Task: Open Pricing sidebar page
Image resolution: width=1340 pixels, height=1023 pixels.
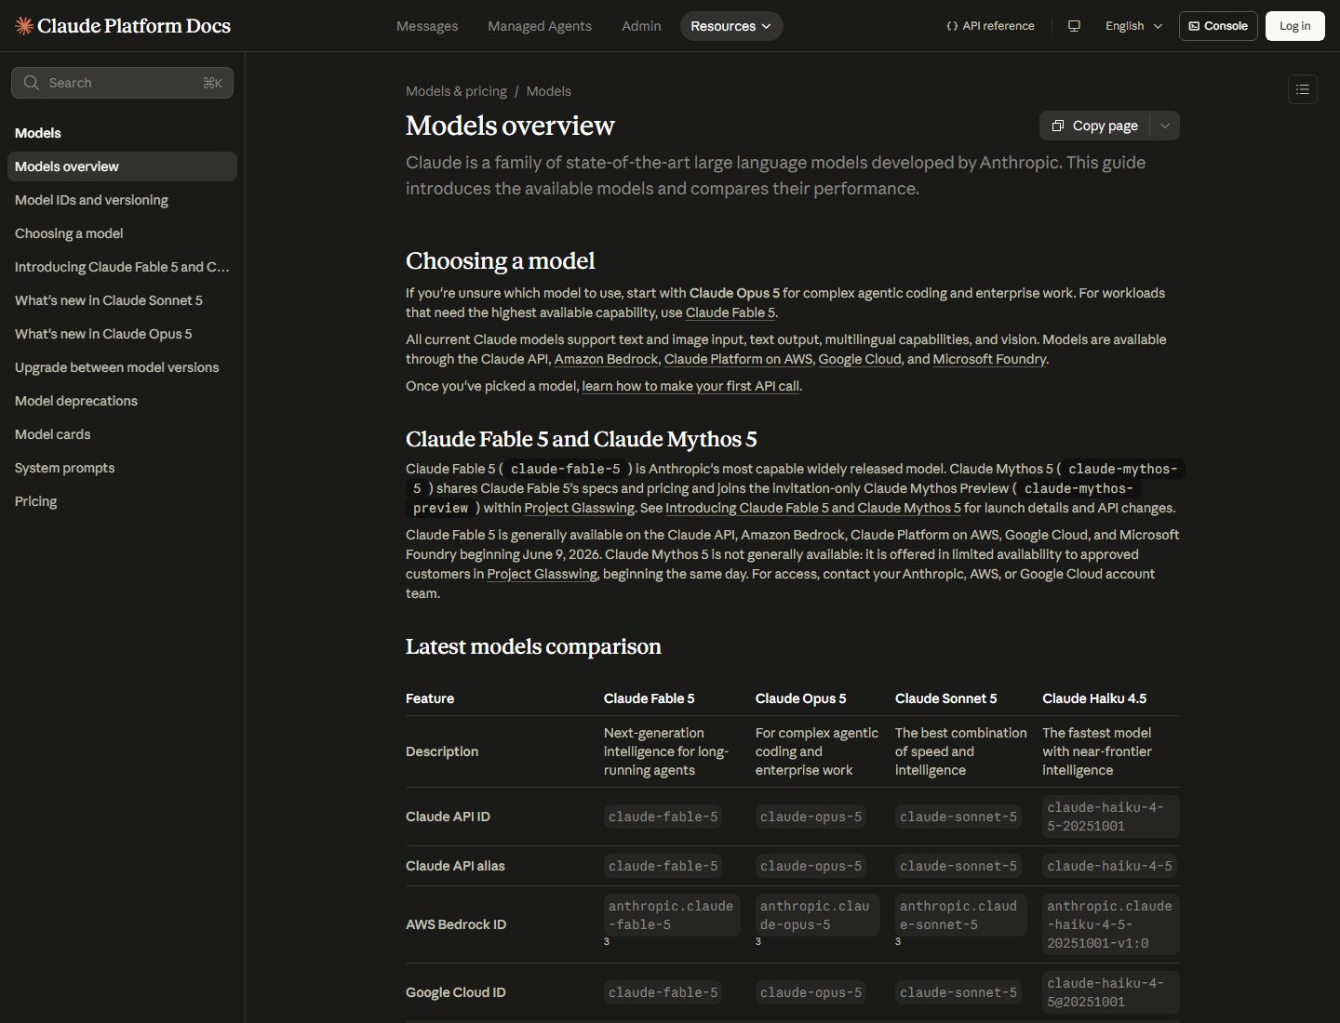Action: [x=122, y=501]
